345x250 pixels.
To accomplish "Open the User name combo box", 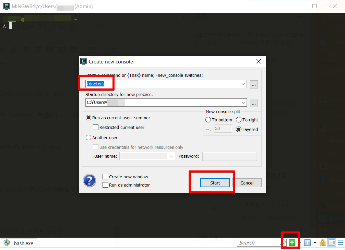I will [147, 156].
